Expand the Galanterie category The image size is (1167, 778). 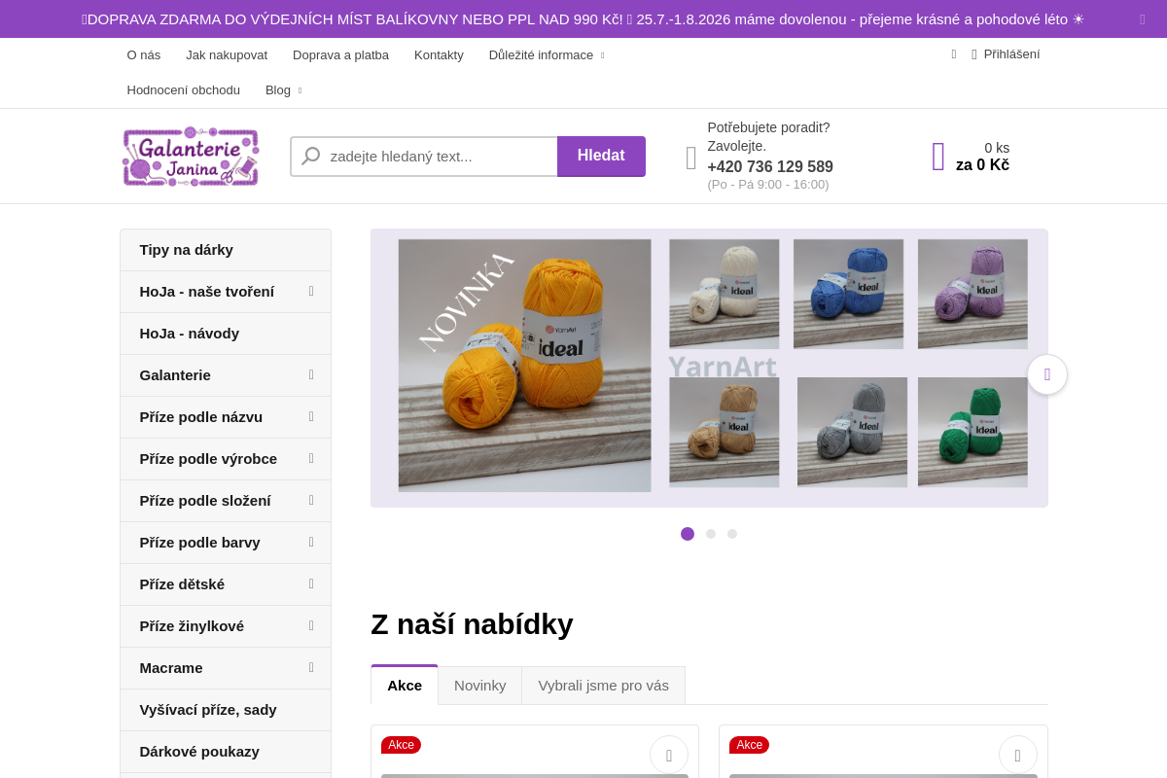[311, 374]
